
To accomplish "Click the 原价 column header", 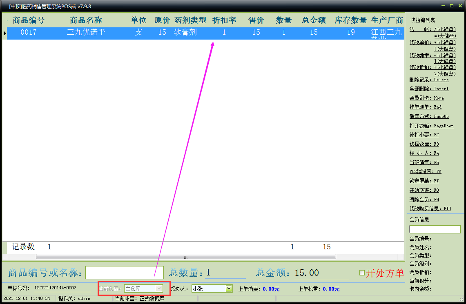I will click(x=162, y=20).
